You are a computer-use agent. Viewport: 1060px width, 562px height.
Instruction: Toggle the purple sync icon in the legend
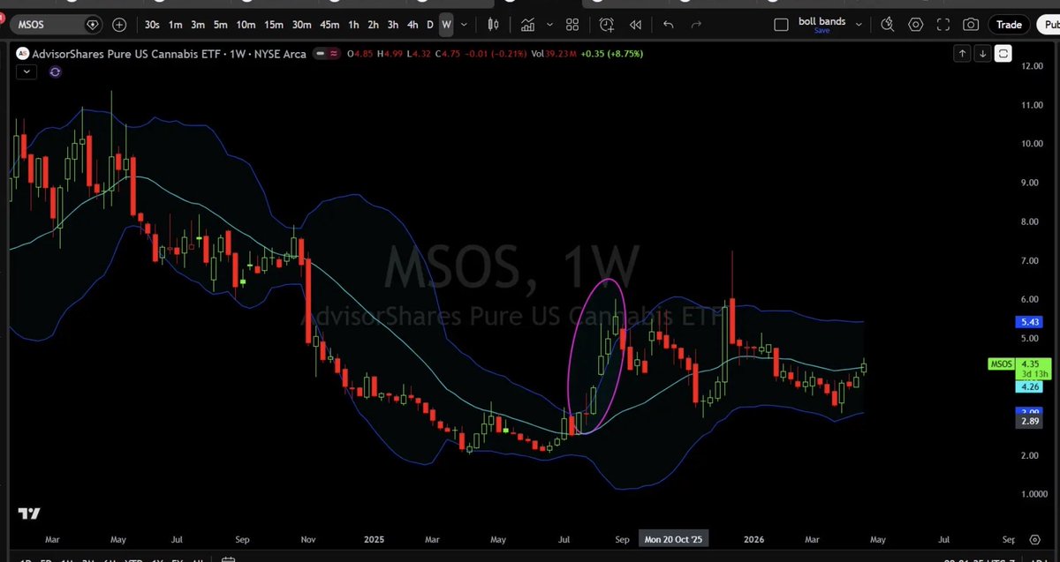tap(55, 71)
